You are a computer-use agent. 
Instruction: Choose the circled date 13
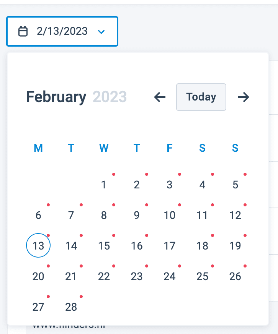(38, 246)
